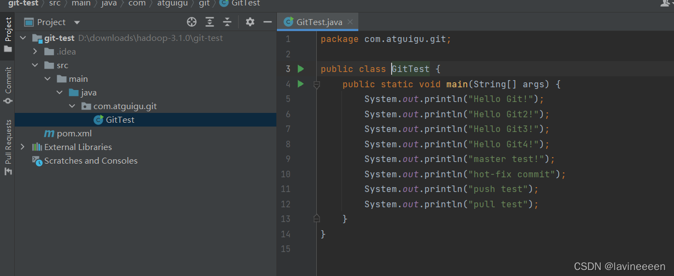Viewport: 674px width, 276px height.
Task: Collapse the java folder
Action: [60, 93]
